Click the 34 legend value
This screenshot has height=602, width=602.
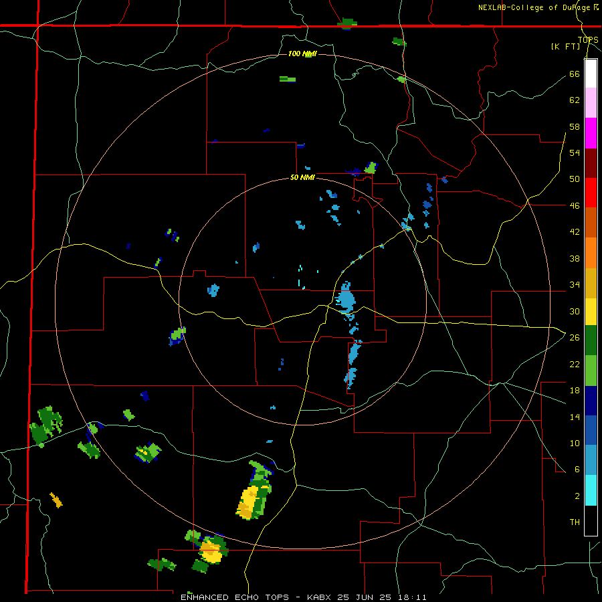click(575, 285)
